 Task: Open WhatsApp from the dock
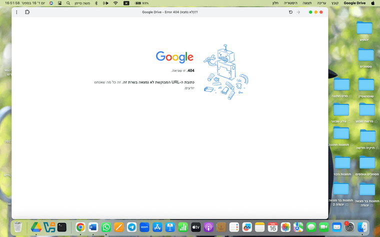coord(106,228)
